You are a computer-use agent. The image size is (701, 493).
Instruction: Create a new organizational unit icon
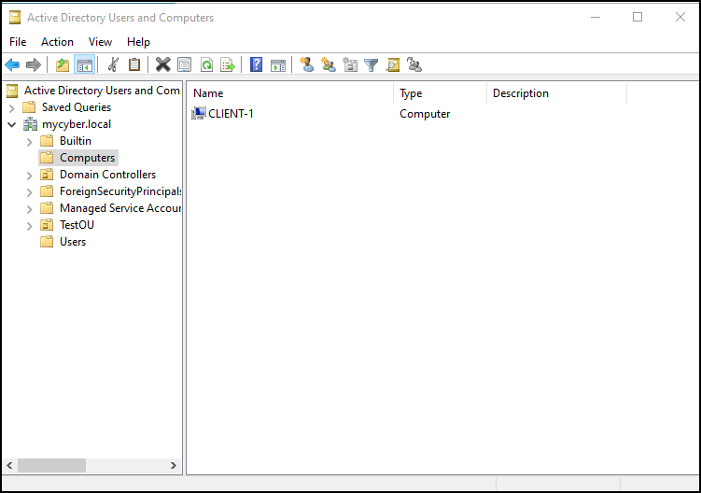(x=350, y=65)
